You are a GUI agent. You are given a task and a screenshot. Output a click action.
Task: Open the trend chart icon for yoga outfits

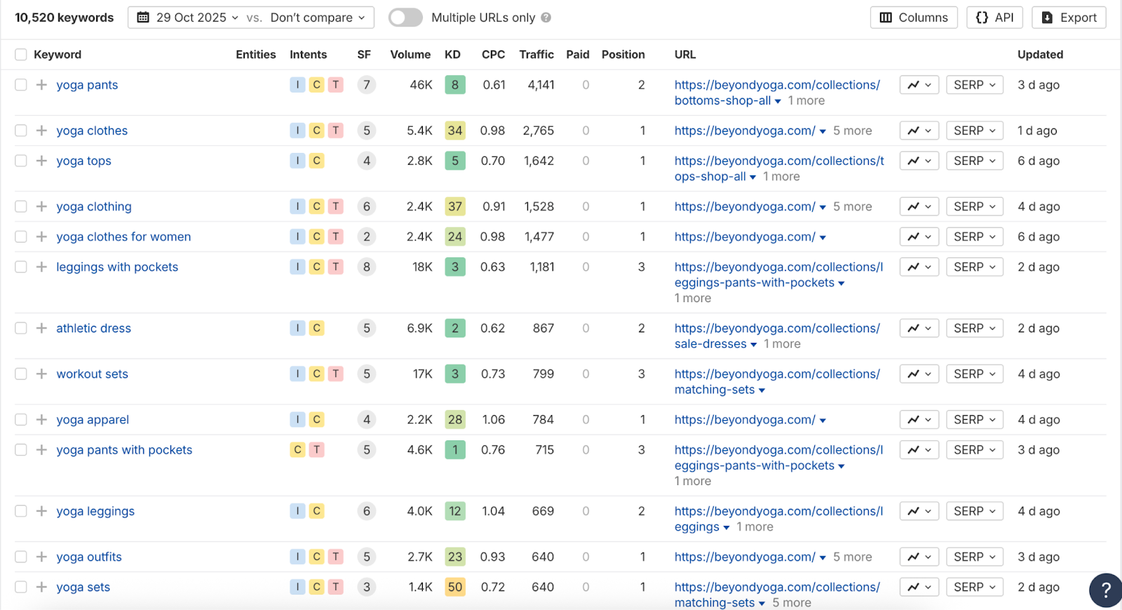[919, 557]
